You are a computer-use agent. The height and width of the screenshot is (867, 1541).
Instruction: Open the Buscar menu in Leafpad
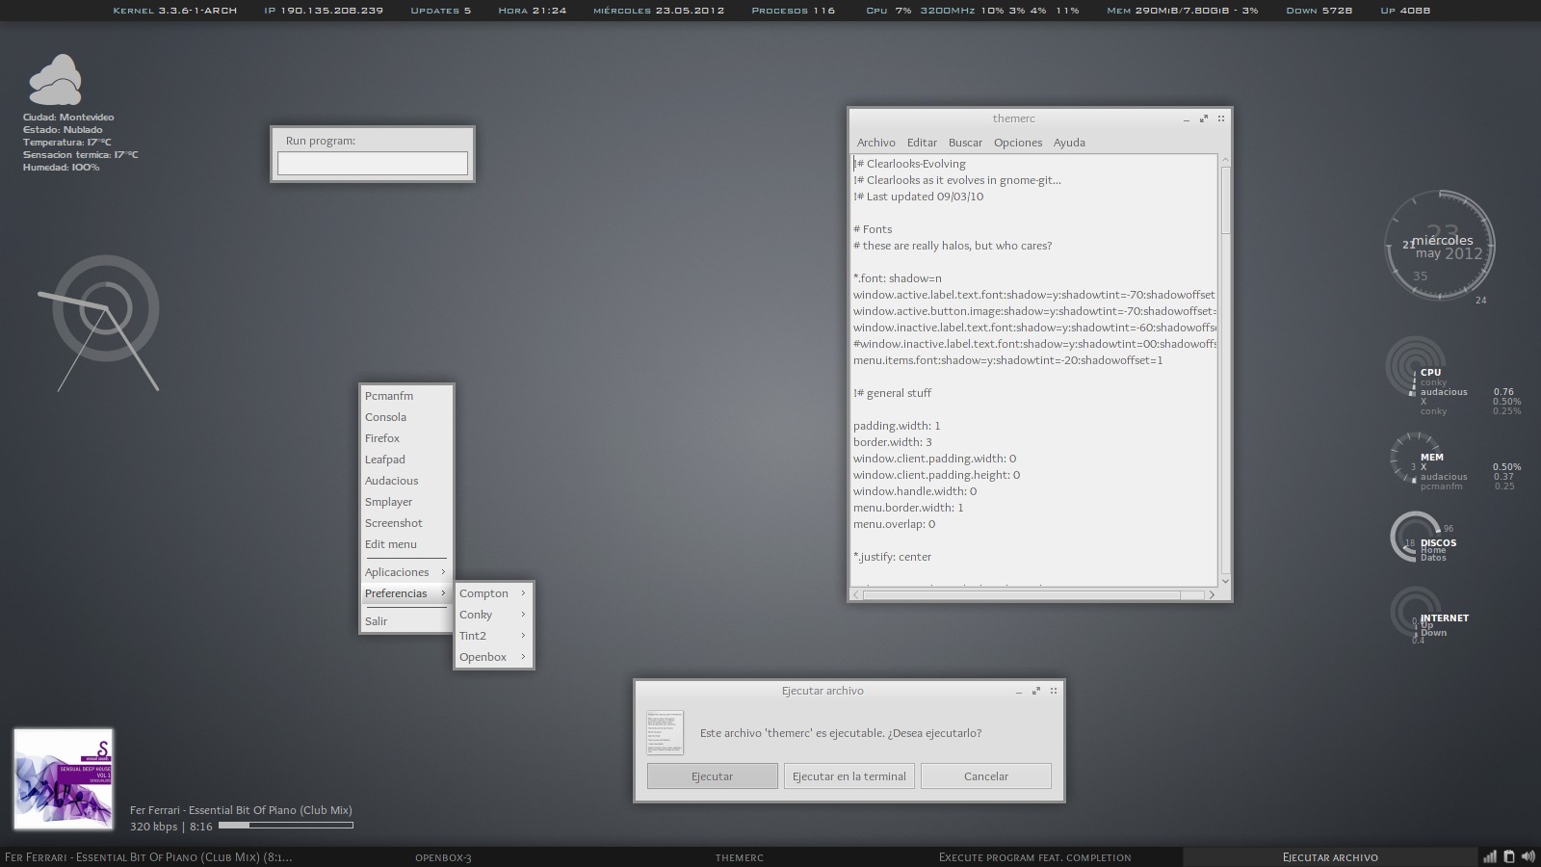tap(965, 143)
